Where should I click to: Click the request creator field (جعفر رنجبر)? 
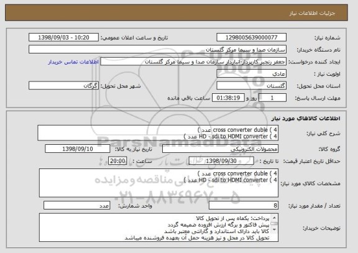(x=193, y=62)
